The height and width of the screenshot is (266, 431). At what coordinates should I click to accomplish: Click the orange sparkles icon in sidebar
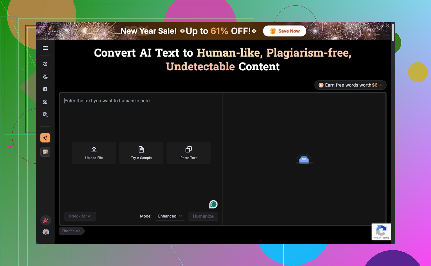tap(45, 138)
